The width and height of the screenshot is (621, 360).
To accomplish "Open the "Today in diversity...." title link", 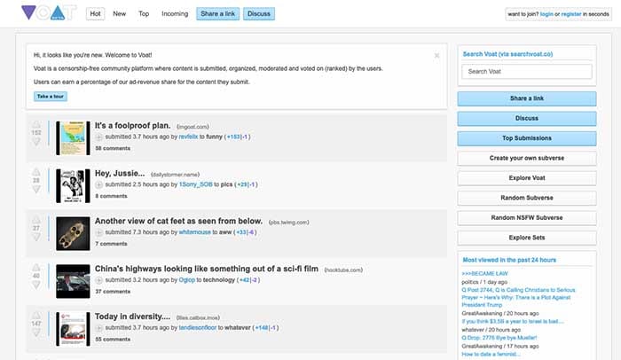I will tap(132, 317).
